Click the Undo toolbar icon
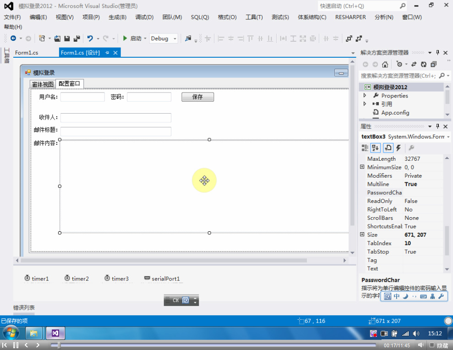The width and height of the screenshot is (453, 350). [90, 39]
